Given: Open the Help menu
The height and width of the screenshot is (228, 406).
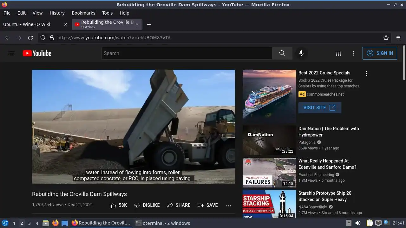Looking at the screenshot, I should (x=124, y=13).
